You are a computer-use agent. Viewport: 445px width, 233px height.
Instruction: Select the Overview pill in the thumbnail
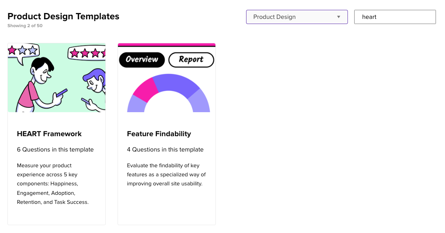click(x=142, y=60)
